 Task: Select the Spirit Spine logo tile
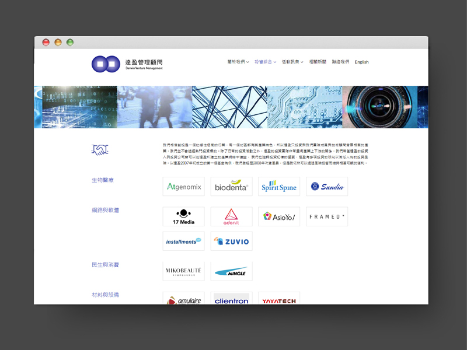coord(279,187)
